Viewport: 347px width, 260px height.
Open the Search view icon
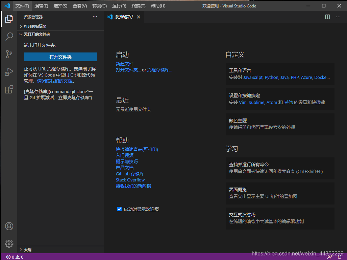[x=9, y=36]
